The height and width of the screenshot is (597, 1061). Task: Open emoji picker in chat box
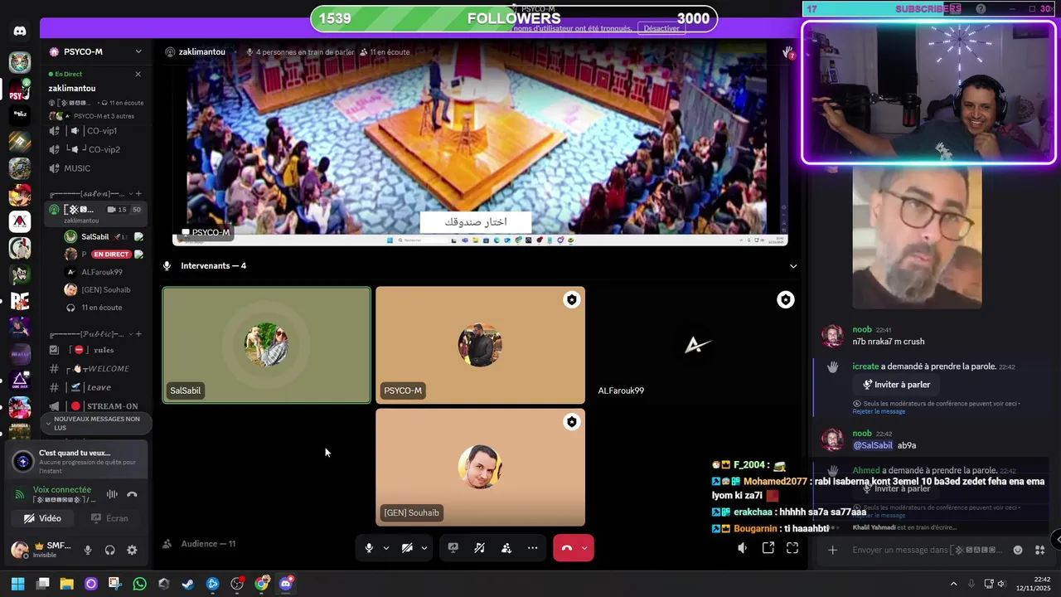(x=1018, y=550)
